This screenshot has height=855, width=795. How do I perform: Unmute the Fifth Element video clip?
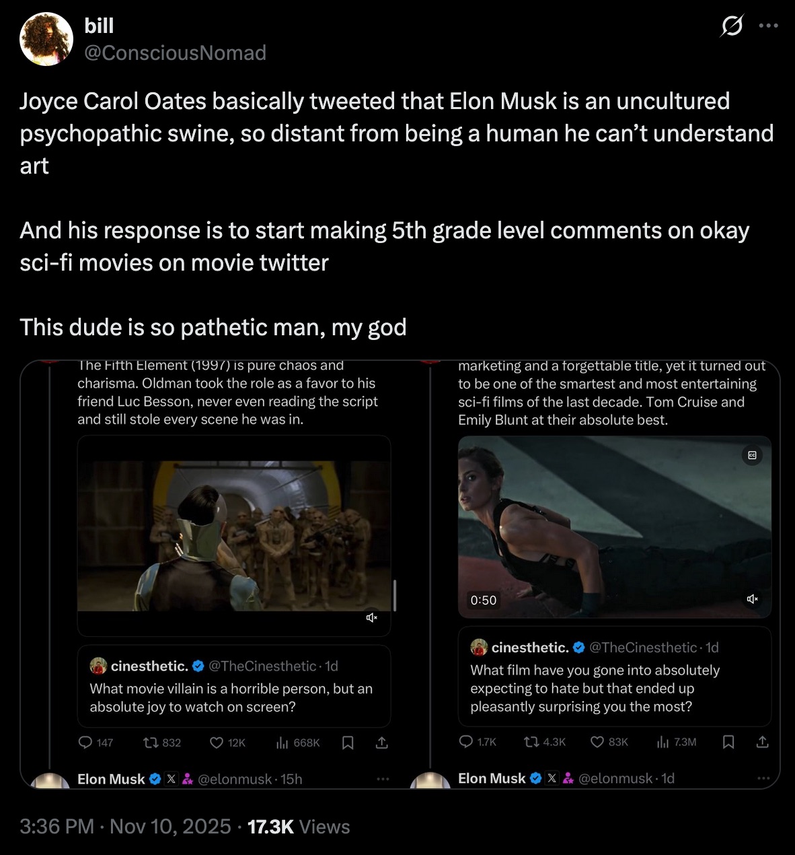point(372,617)
